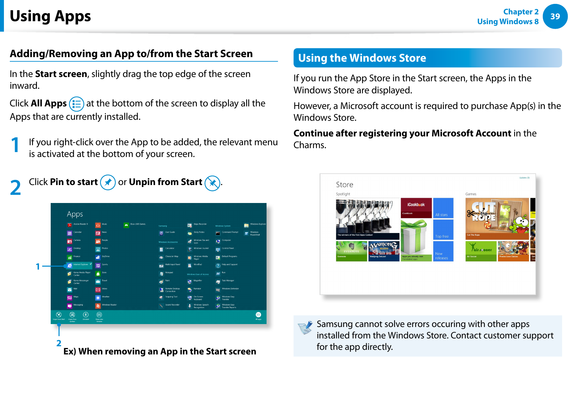
Task: Launch the Snipping Tool
Action: click(x=168, y=297)
